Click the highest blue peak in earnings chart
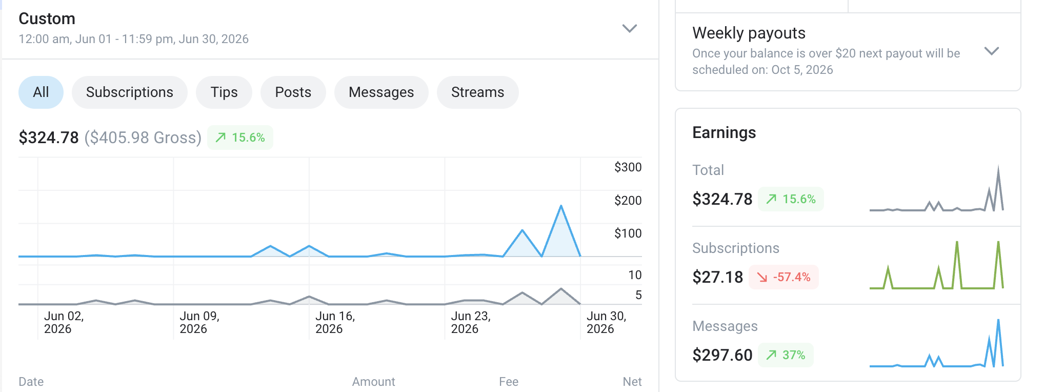Image resolution: width=1044 pixels, height=392 pixels. tap(561, 206)
